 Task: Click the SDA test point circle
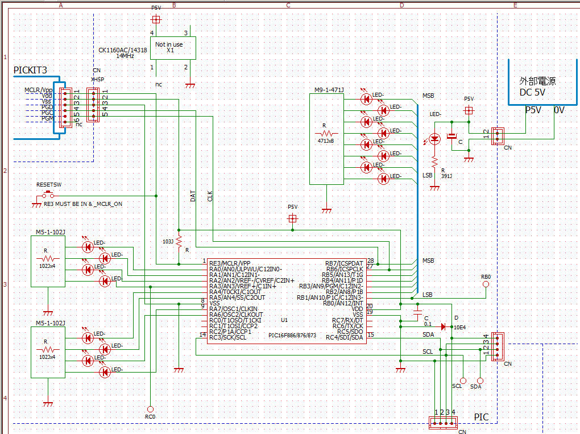pyautogui.click(x=480, y=381)
